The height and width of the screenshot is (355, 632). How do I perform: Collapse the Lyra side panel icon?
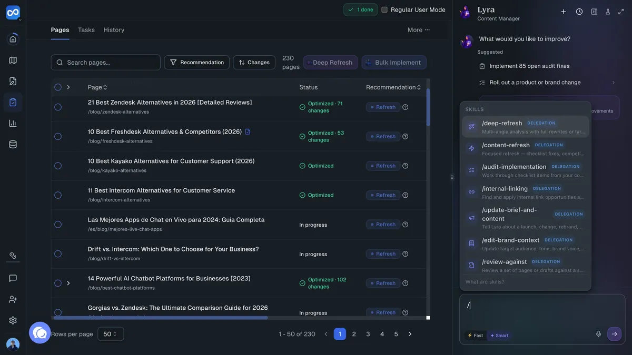tap(594, 12)
